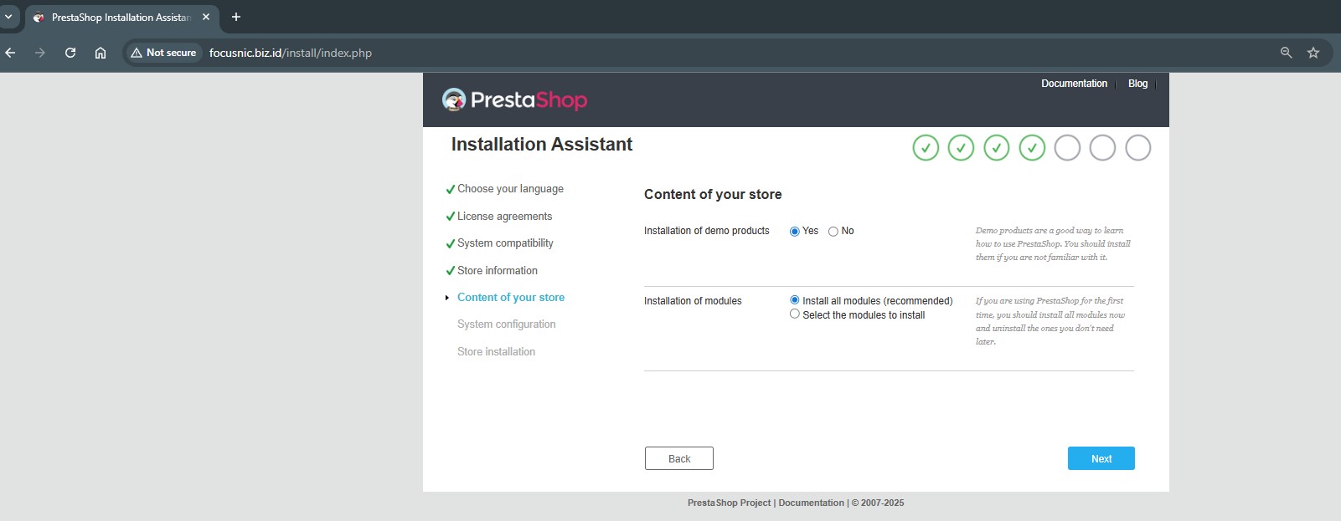The width and height of the screenshot is (1341, 521).
Task: Click the PrestaShop logo in header
Action: [x=514, y=100]
